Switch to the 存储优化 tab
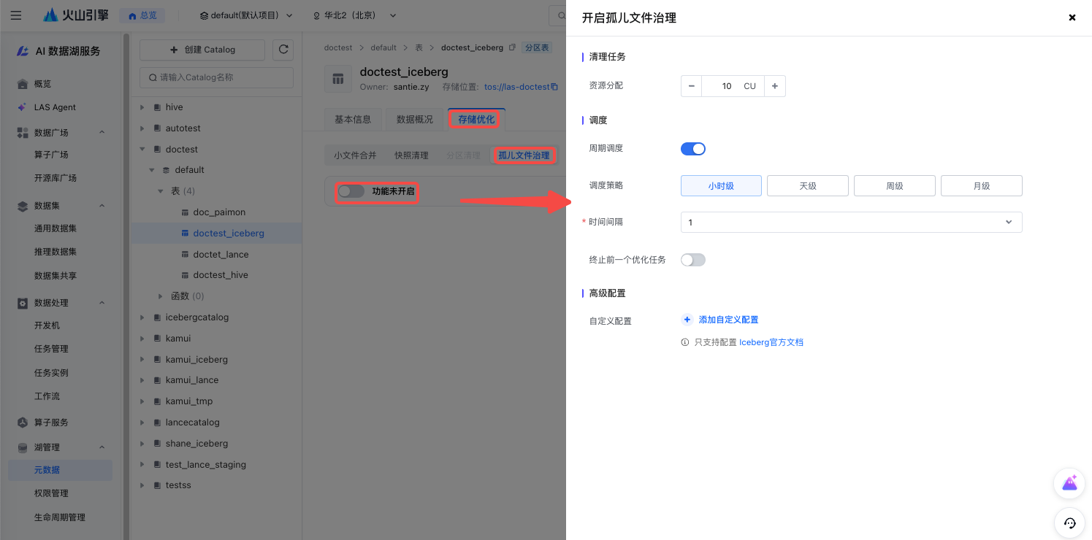This screenshot has width=1092, height=540. (x=476, y=120)
